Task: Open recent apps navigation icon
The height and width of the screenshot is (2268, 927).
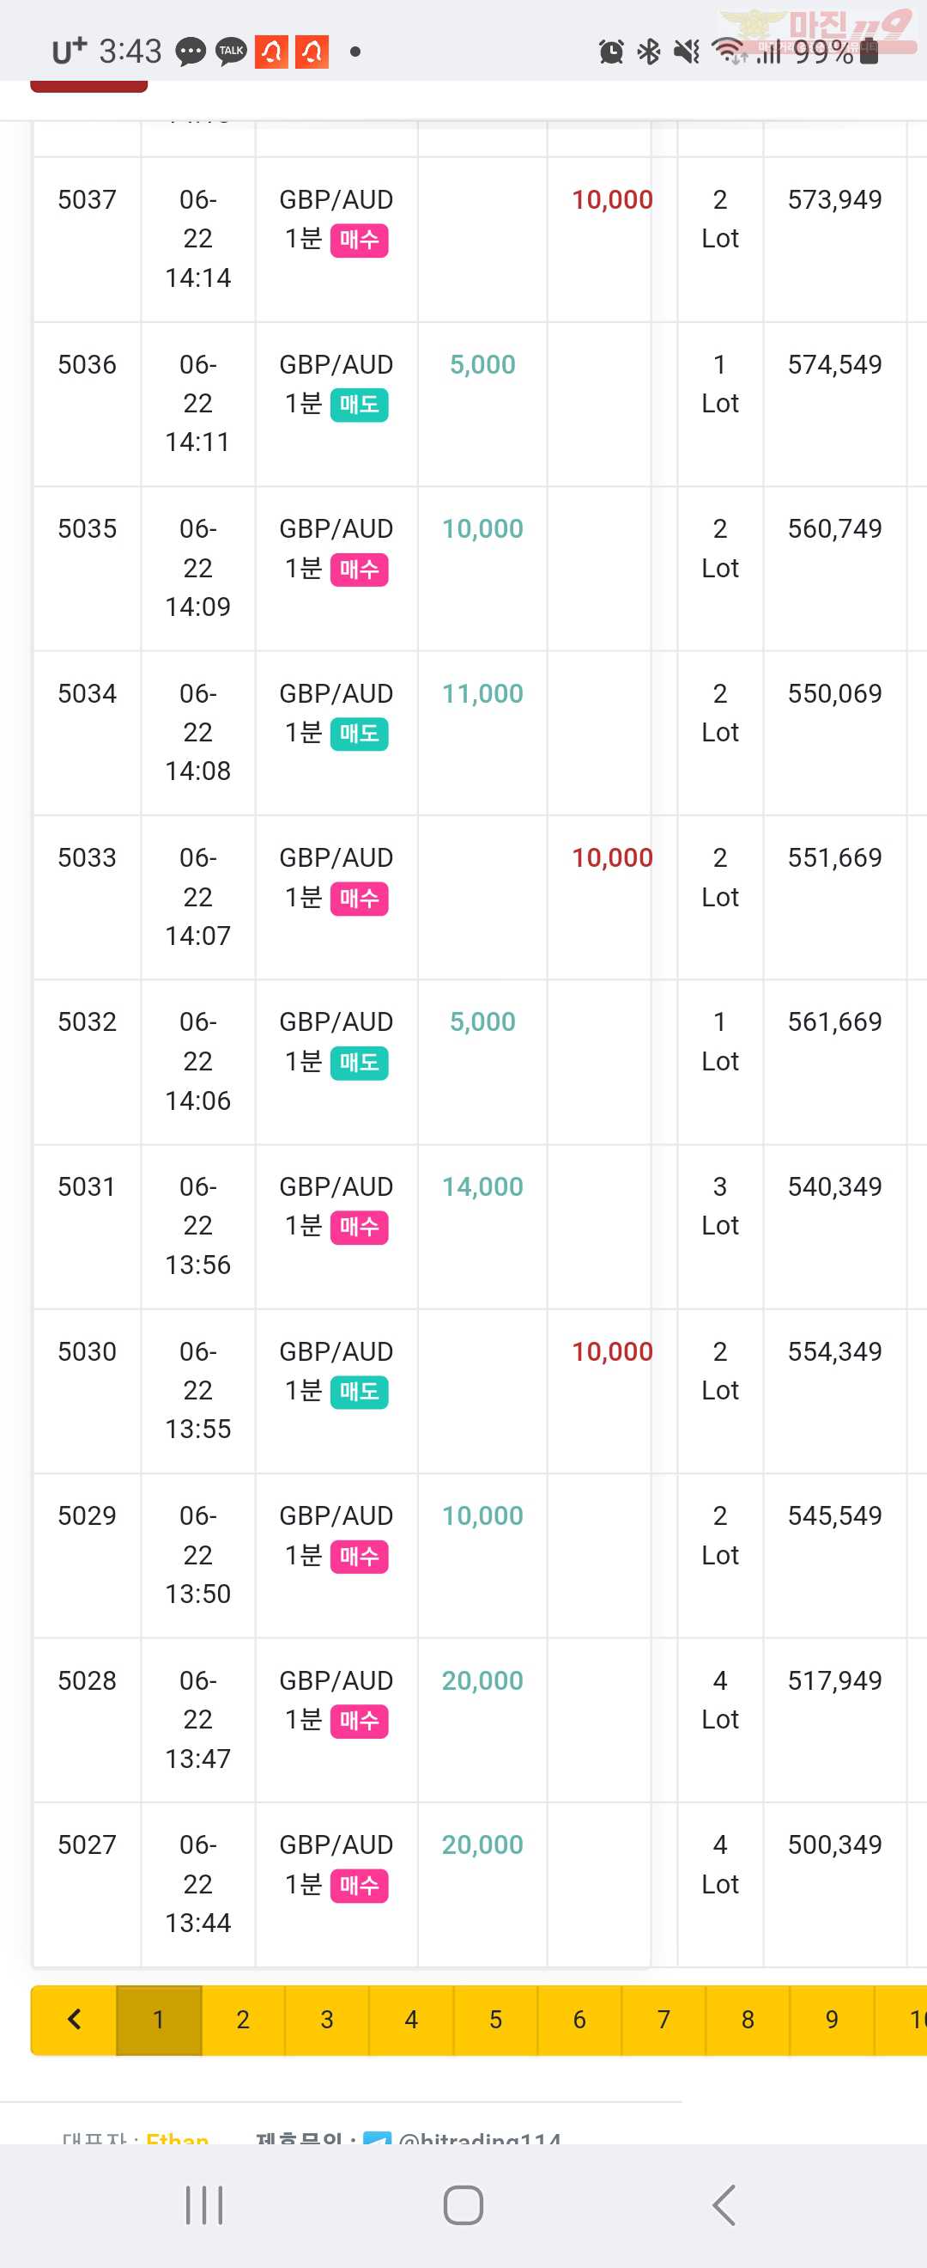Action: [204, 2205]
